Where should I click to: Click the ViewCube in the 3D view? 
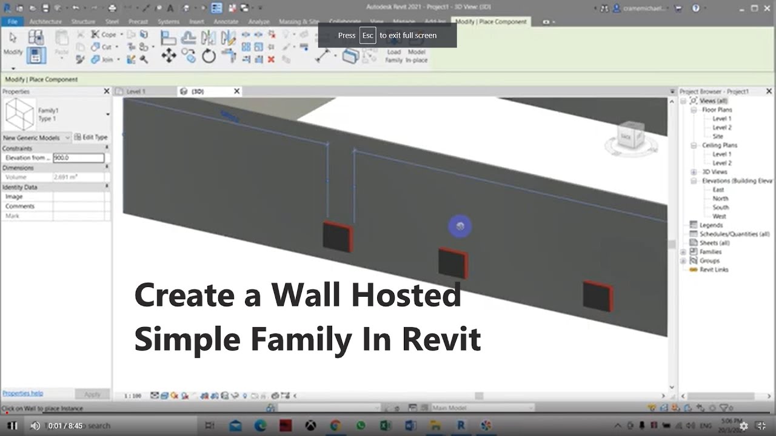click(x=629, y=136)
